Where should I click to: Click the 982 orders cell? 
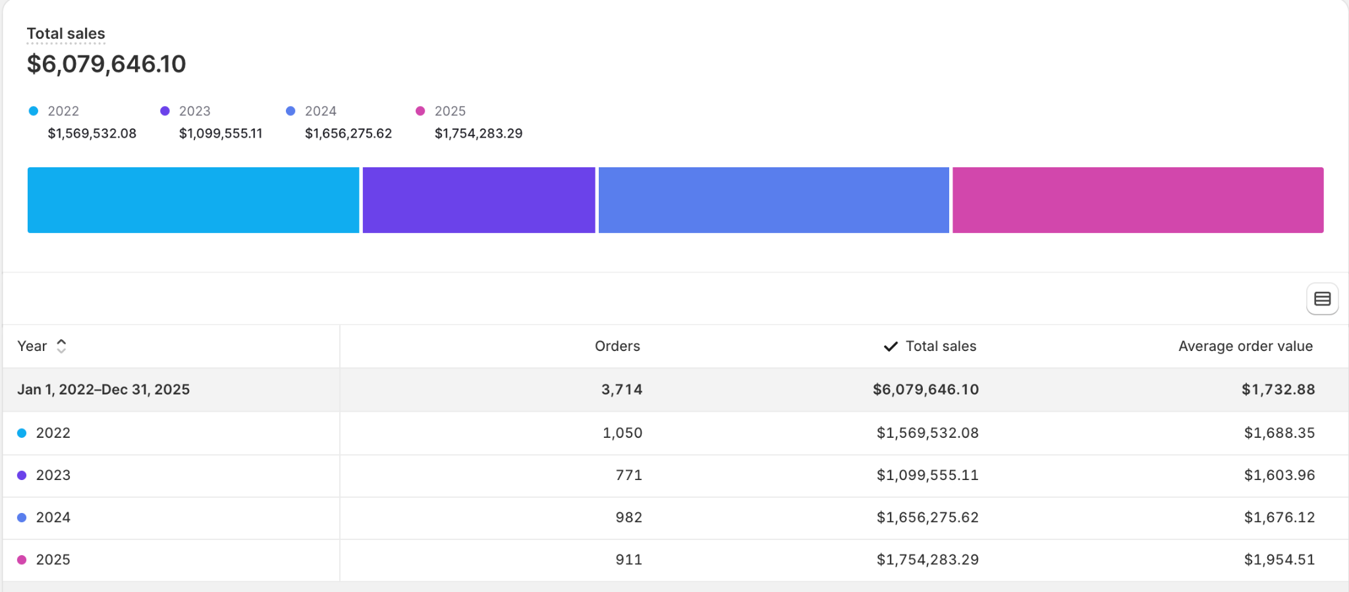pyautogui.click(x=629, y=518)
